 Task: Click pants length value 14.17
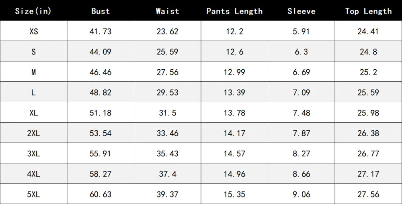[235, 133]
